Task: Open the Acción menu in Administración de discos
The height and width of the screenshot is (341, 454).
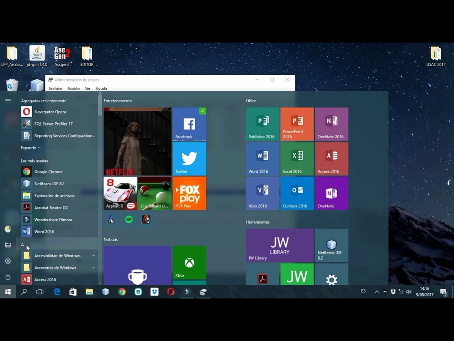Action: click(x=74, y=89)
